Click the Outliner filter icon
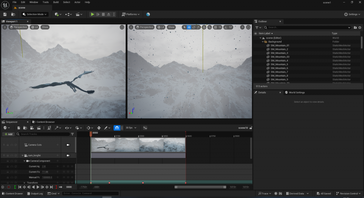This screenshot has height=198, width=364. click(257, 27)
